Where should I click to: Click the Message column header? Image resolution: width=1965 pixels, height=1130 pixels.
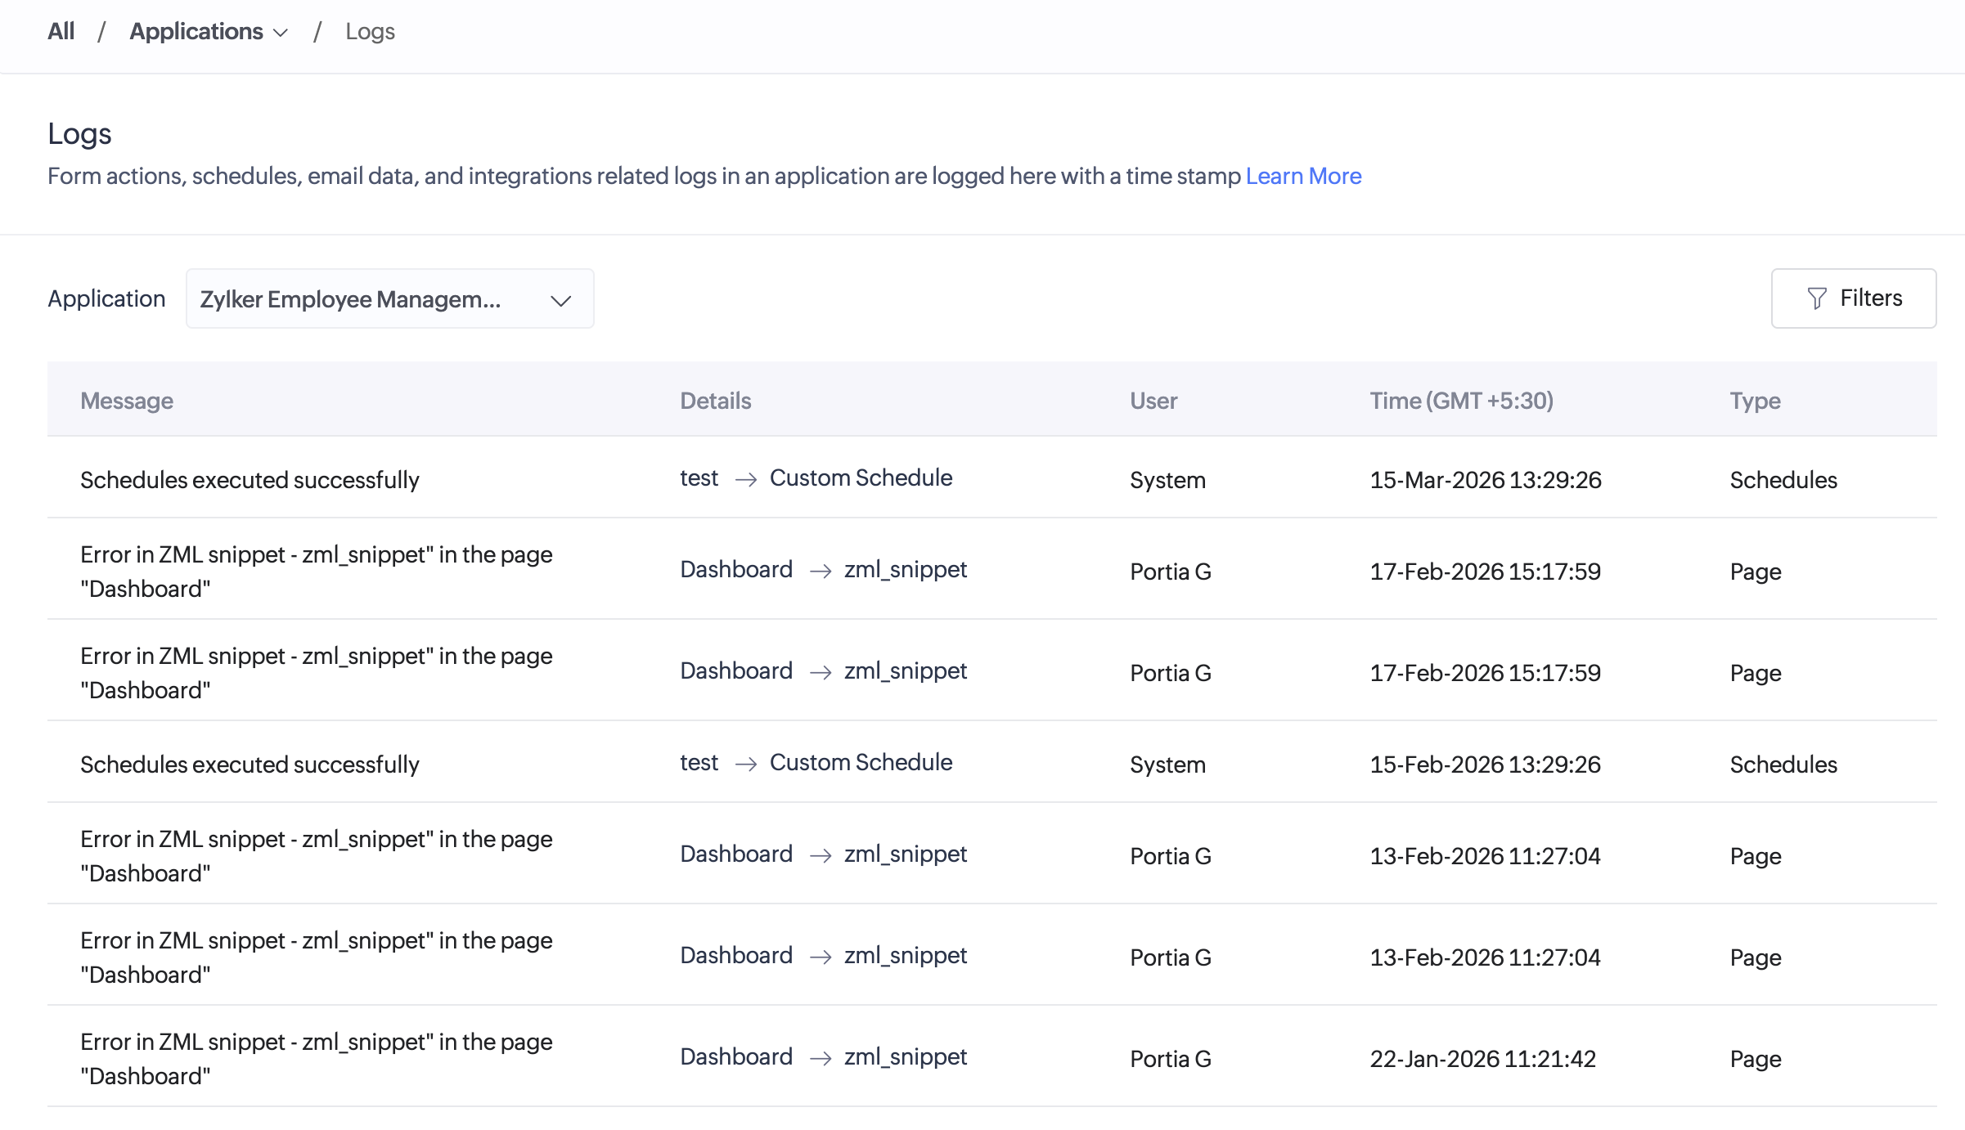(x=127, y=401)
